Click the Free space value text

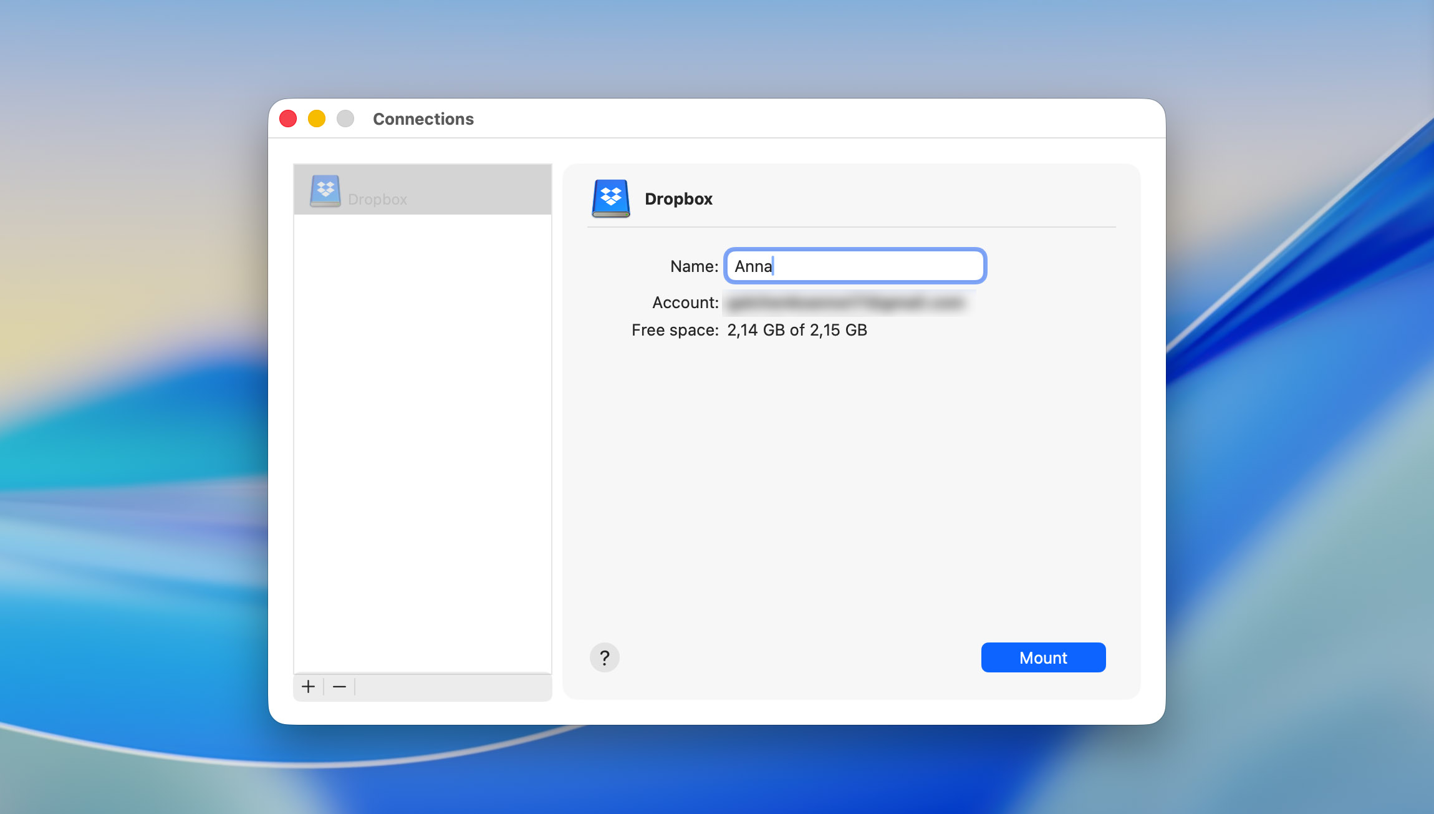click(x=797, y=330)
